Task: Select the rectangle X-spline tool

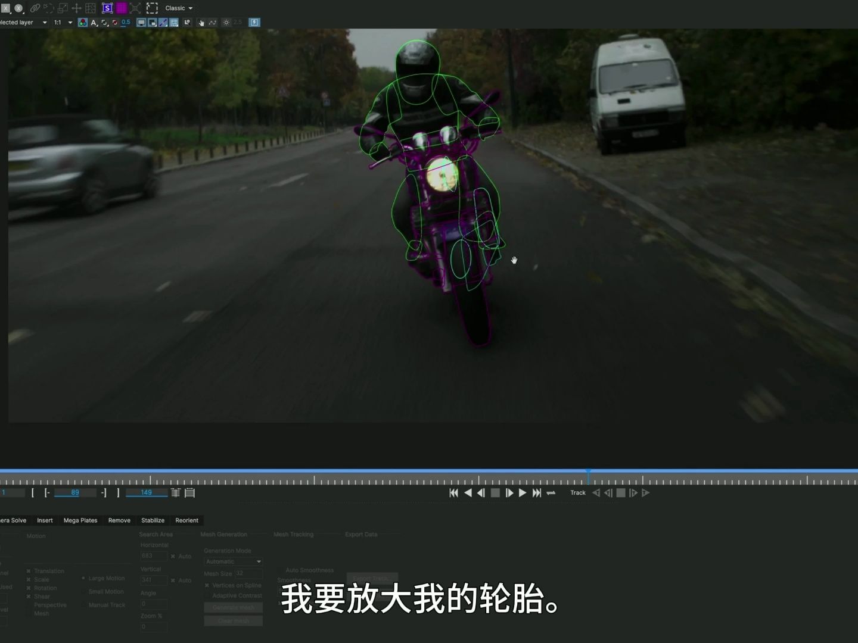Action: tap(5, 8)
